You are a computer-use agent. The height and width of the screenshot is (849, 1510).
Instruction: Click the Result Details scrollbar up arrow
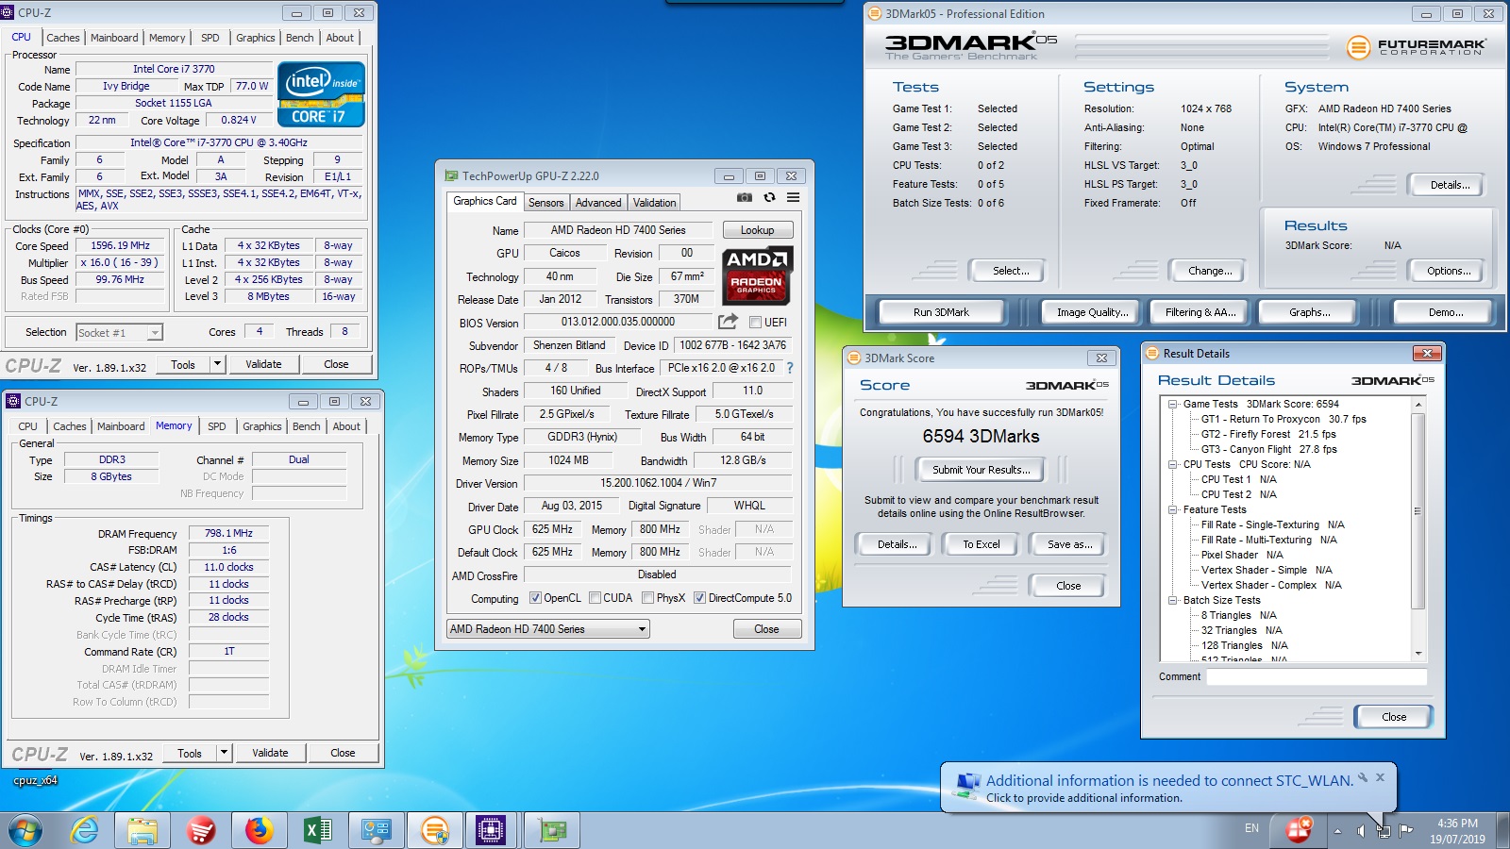click(1418, 404)
